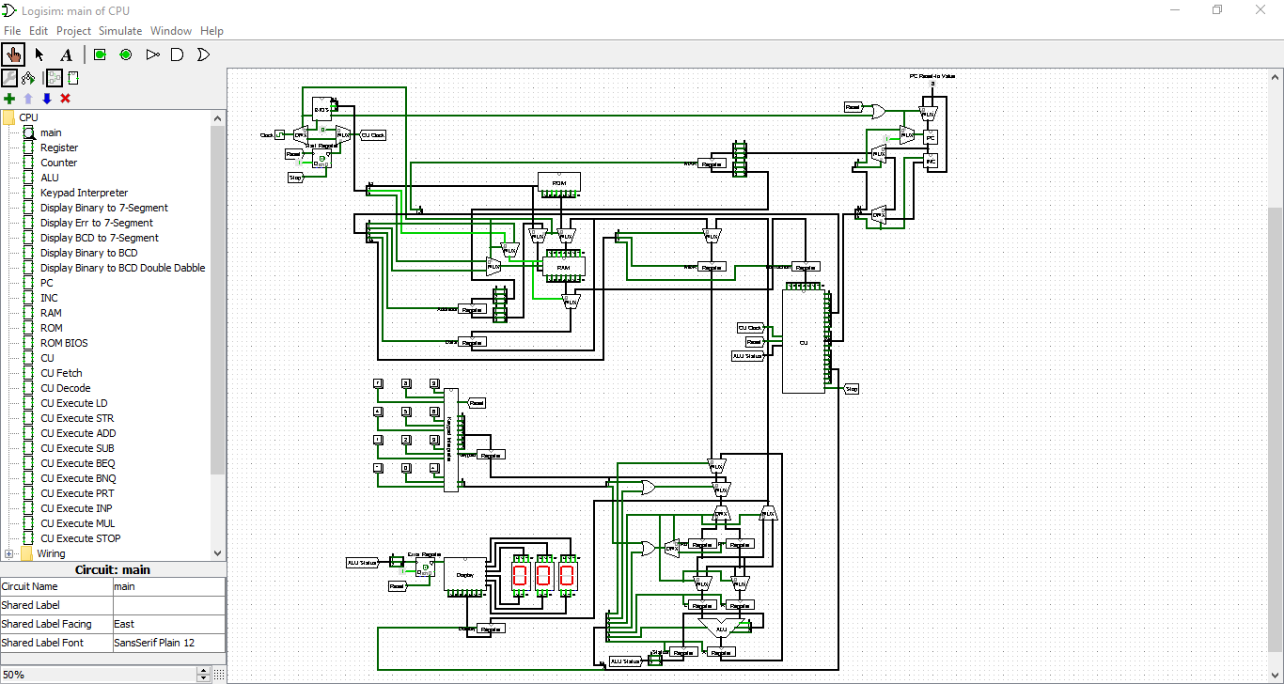
Task: Move circuit up with faded arrow
Action: [x=28, y=98]
